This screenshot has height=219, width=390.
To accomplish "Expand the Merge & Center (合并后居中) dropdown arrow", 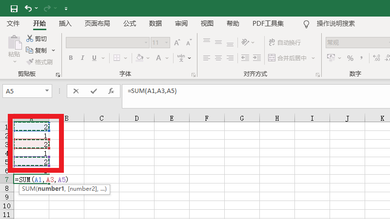I will 312,58.
